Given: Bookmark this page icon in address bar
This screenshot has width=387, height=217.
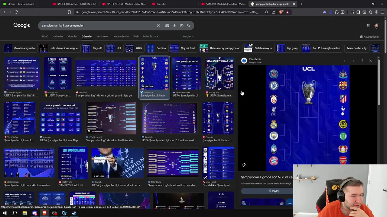Looking at the screenshot, I should pyautogui.click(x=69, y=12).
